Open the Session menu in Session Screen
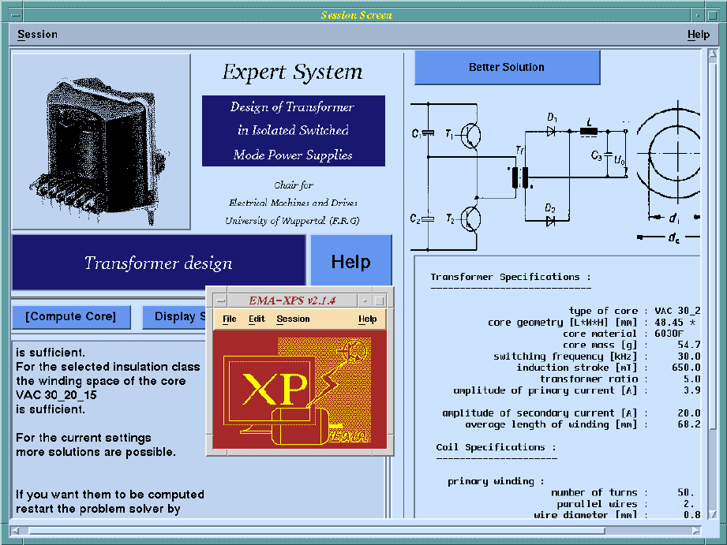The image size is (727, 545). [37, 35]
